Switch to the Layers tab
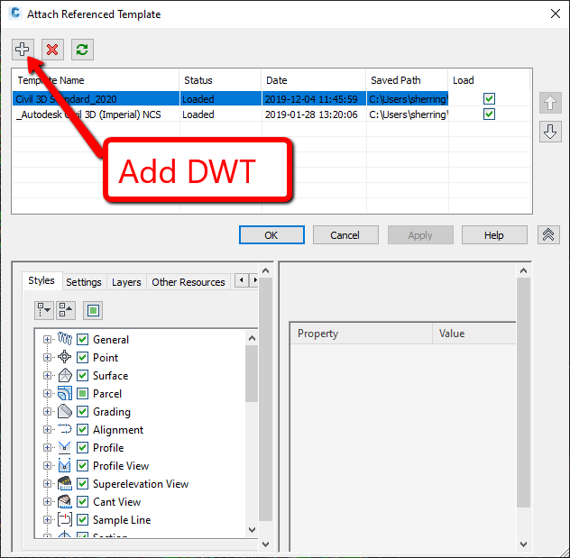This screenshot has height=558, width=570. 126,282
